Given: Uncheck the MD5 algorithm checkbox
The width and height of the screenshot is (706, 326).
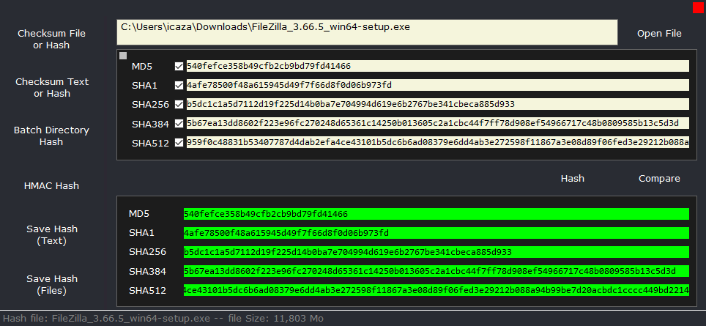Looking at the screenshot, I should [x=179, y=66].
